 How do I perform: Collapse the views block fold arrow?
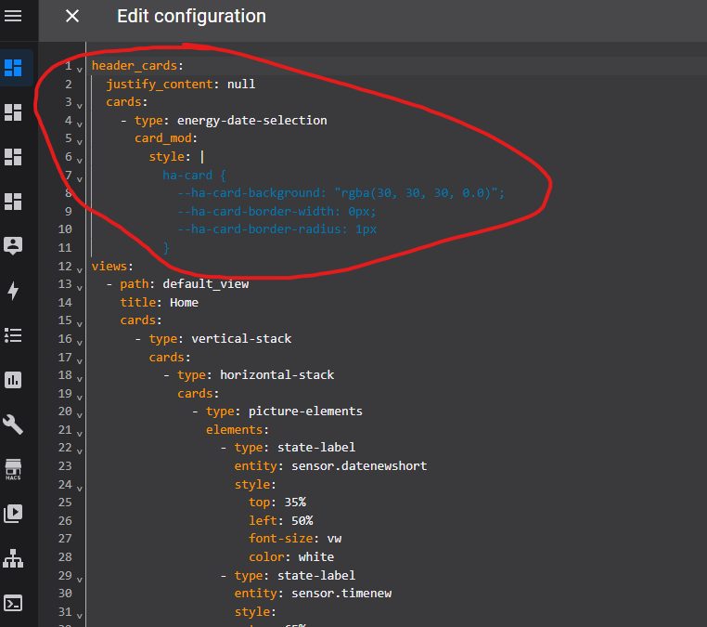coord(80,268)
